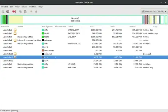Select the /dev/sda5 block in disk map
168x112 pixels.
point(75,20)
